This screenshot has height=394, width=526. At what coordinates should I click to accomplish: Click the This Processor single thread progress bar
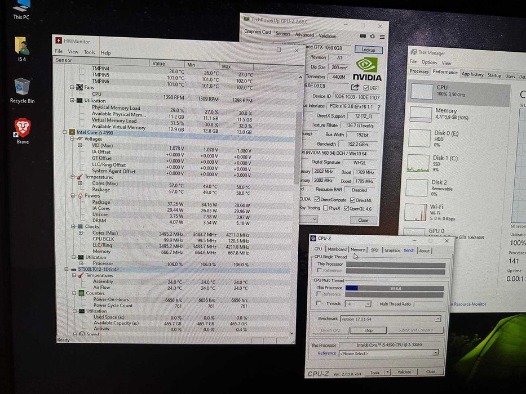coord(396,265)
